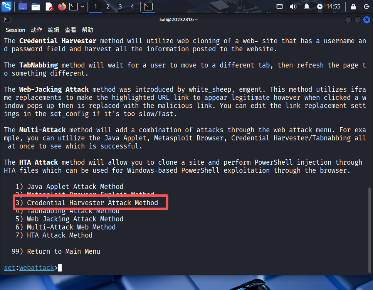
Task: Click the show desktop icon in panel
Action: (23, 7)
